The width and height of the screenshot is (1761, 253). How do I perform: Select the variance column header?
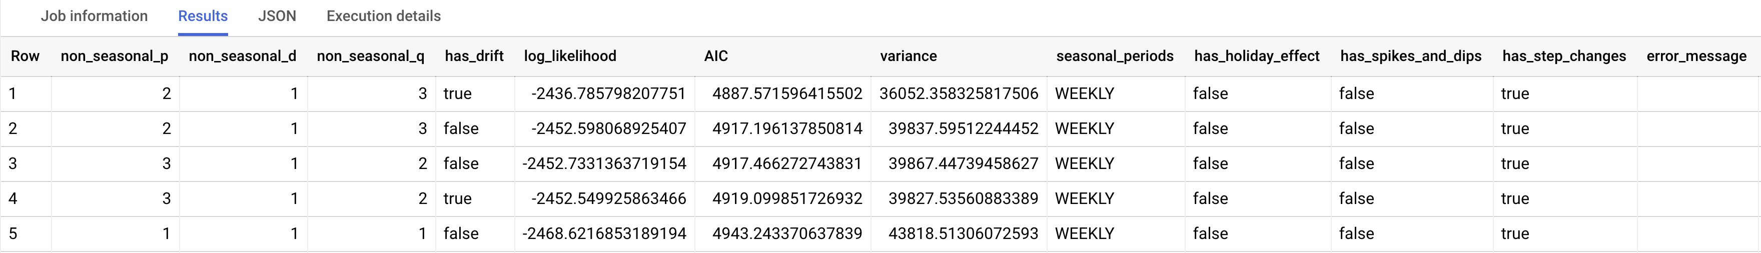click(x=908, y=56)
